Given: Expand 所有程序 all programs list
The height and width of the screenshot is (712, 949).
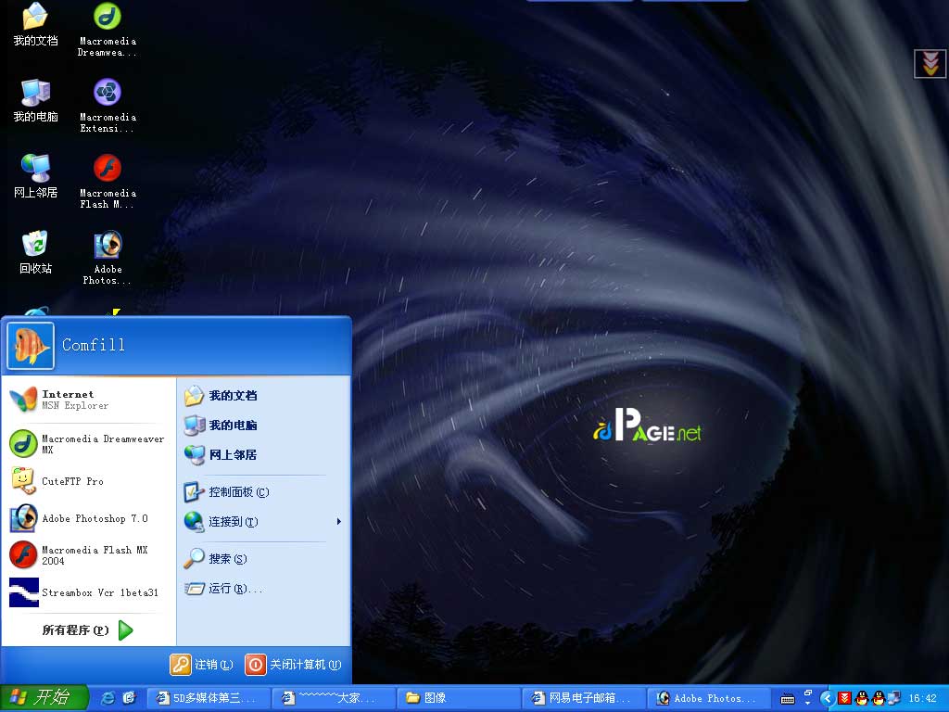Looking at the screenshot, I should tap(87, 630).
